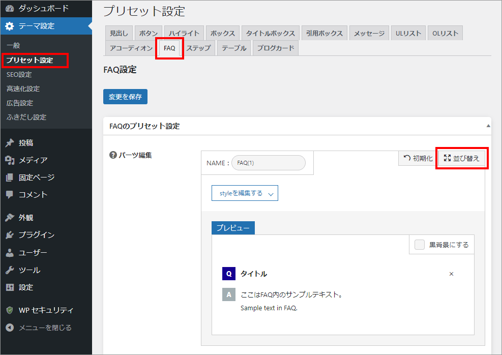Enable the 黒背景にする checkbox
502x355 pixels.
click(x=419, y=245)
